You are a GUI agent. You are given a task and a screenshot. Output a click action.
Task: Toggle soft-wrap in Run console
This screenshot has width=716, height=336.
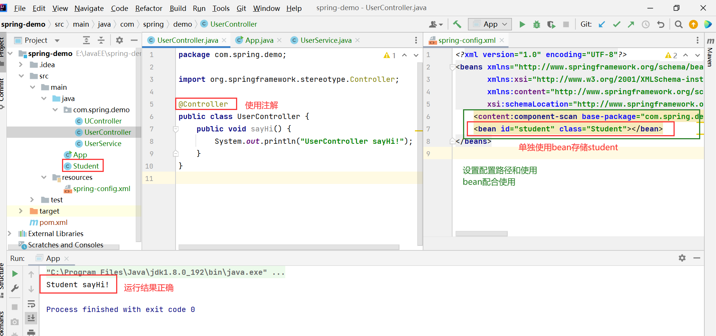31,304
